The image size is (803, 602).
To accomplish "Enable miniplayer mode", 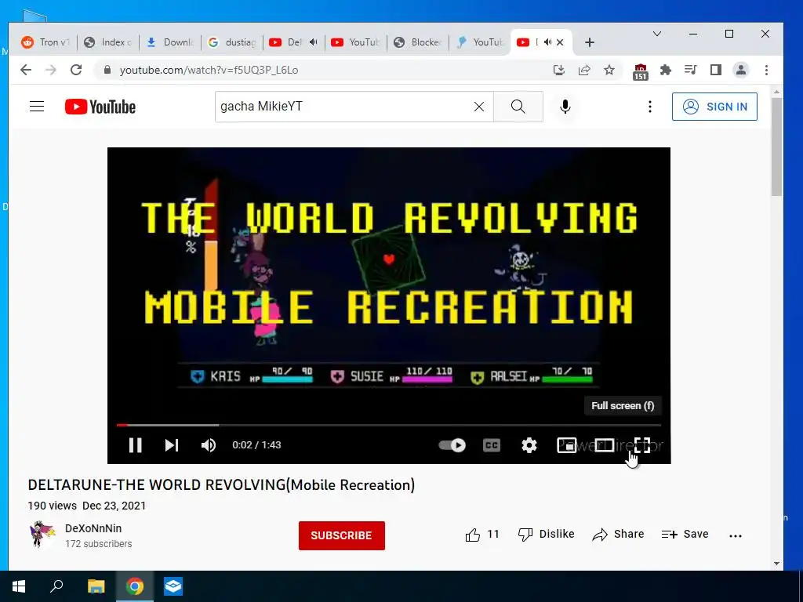I will point(566,445).
